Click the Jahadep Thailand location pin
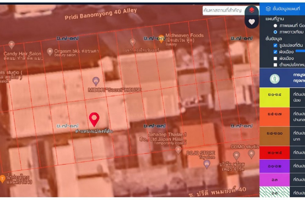This screenshot has height=200, width=305. pyautogui.click(x=178, y=149)
